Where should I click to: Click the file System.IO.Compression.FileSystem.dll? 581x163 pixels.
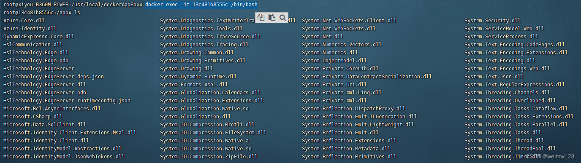[213, 132]
